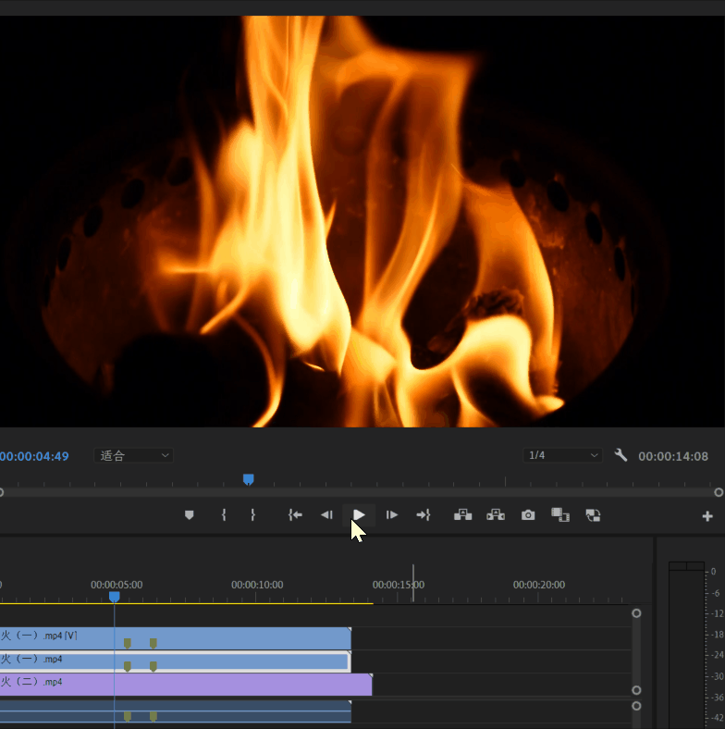The image size is (725, 729).
Task: Click the timeline playhead at 00:00:05:00
Action: pyautogui.click(x=115, y=597)
